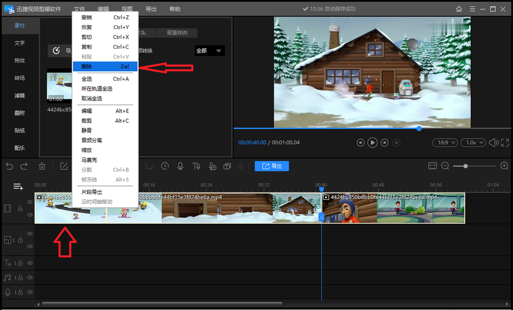Viewport: 513px width, 310px height.
Task: Zoom out the timeline with minus magnifier
Action: (445, 166)
